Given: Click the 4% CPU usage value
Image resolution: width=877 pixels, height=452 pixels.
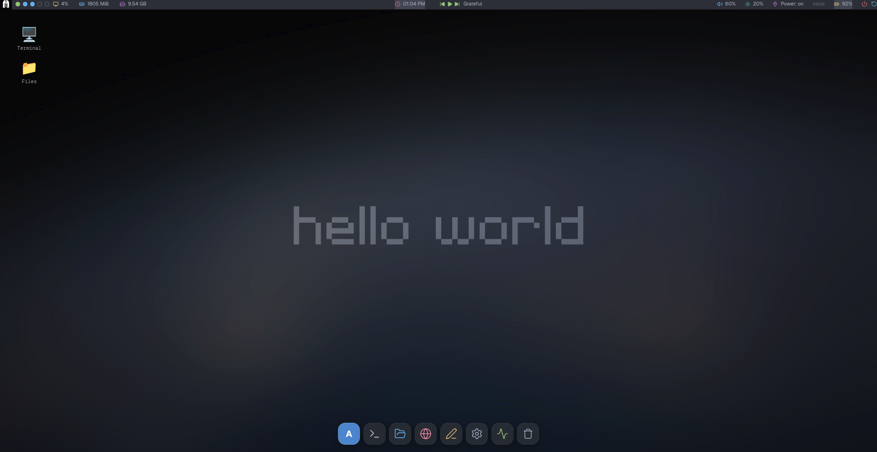Looking at the screenshot, I should (65, 4).
